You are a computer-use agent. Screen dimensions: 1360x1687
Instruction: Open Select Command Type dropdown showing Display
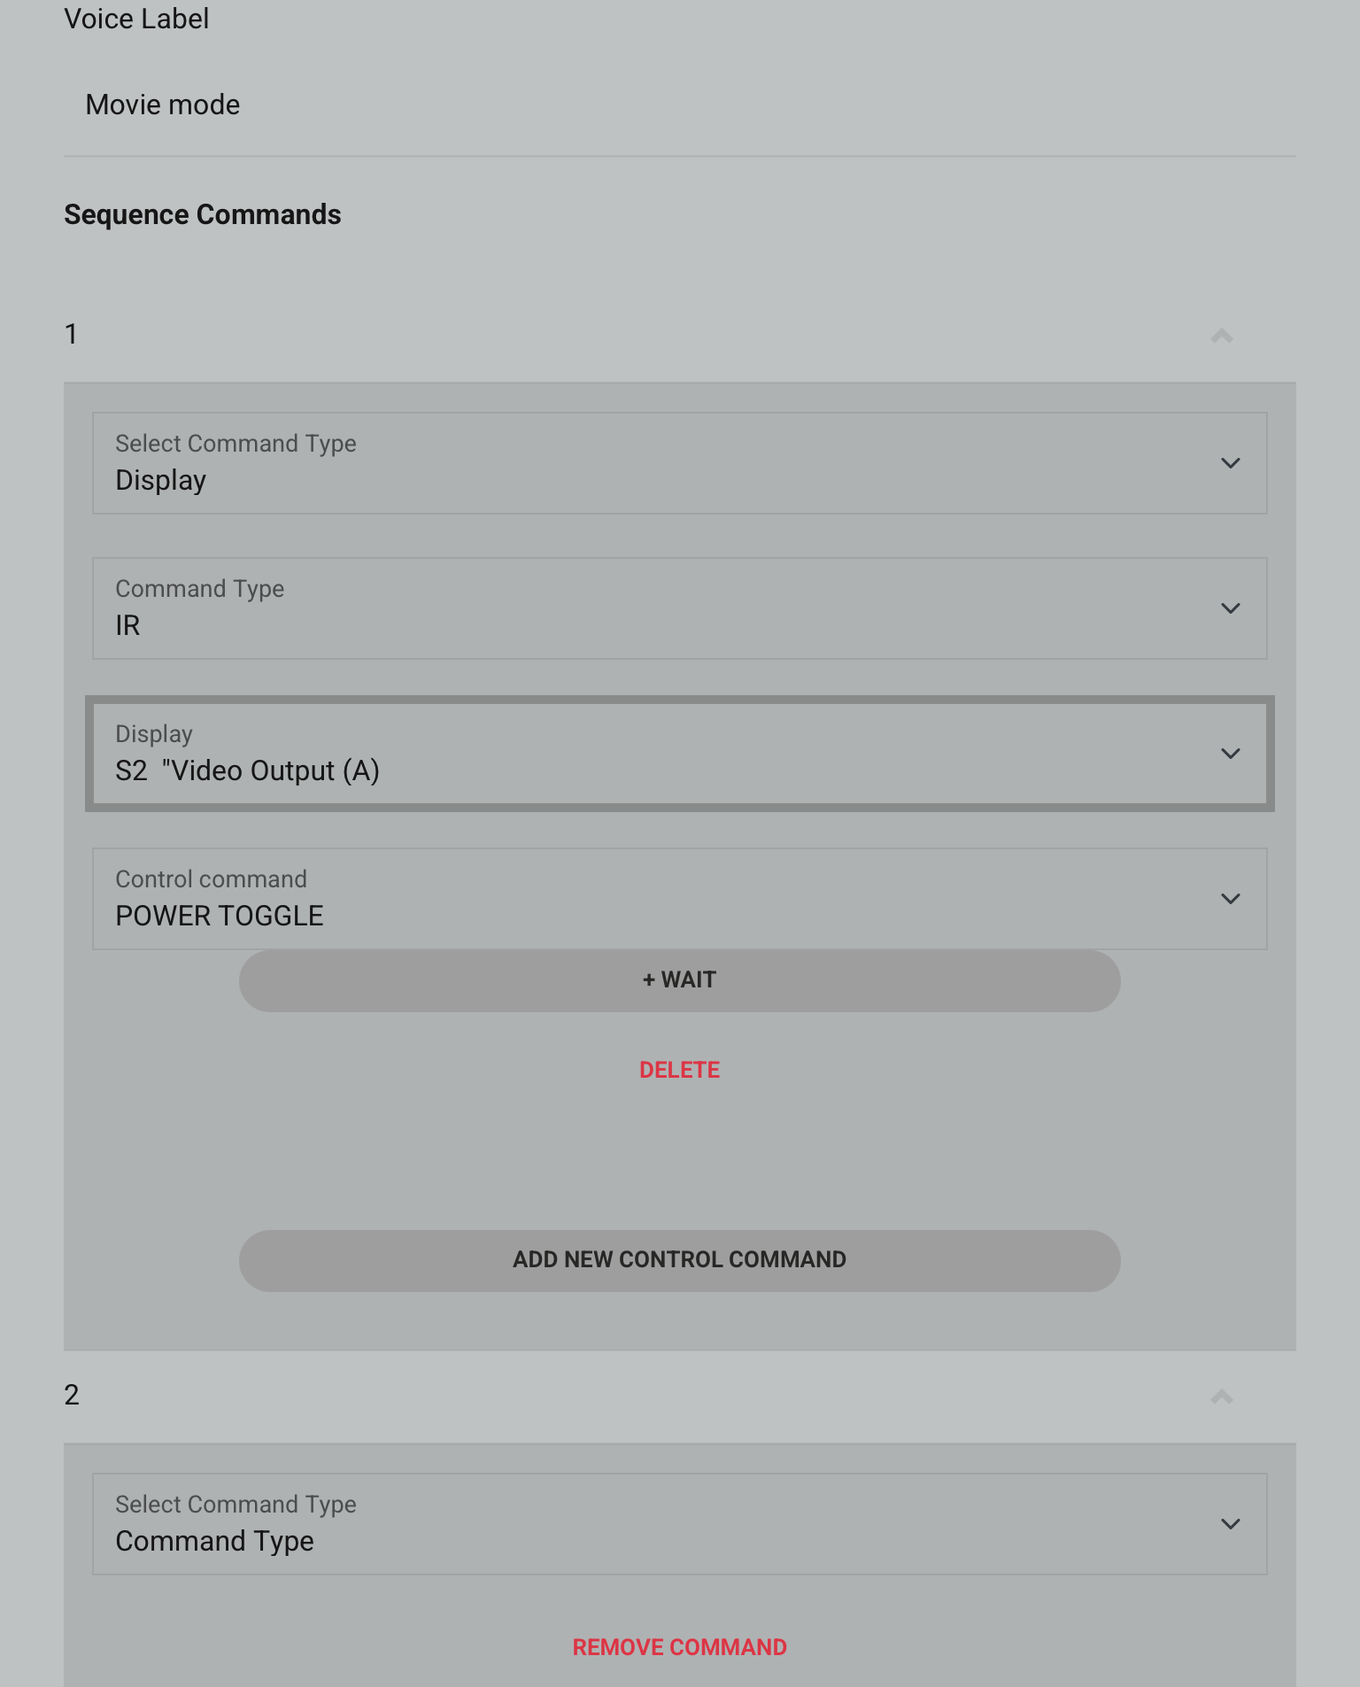pyautogui.click(x=680, y=463)
